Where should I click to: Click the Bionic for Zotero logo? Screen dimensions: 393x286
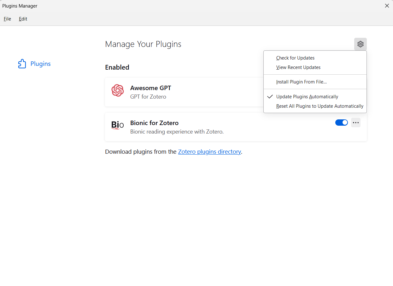(x=117, y=125)
